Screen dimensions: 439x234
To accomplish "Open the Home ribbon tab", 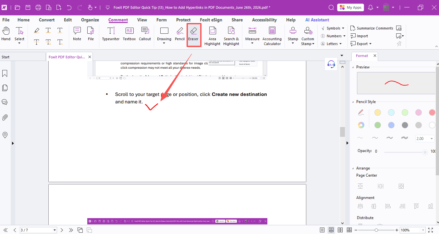I will coord(24,20).
